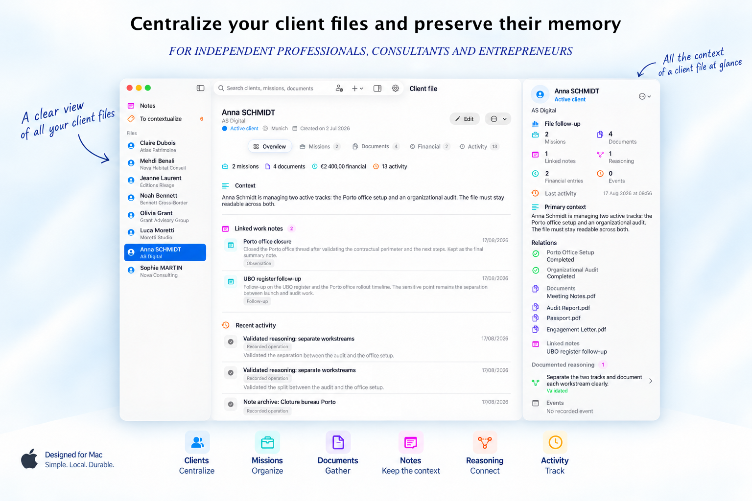Viewport: 752px width, 501px height.
Task: Switch to the Missions tab
Action: click(320, 147)
